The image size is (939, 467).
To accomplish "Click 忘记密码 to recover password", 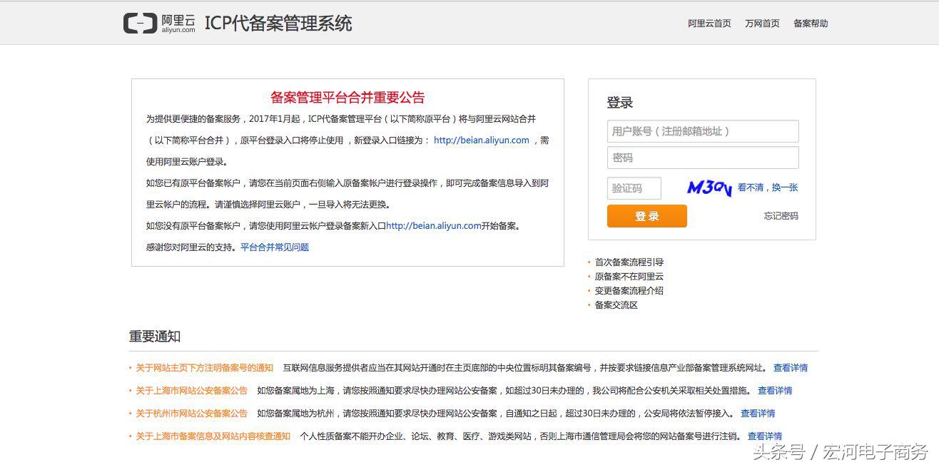I will click(x=781, y=216).
